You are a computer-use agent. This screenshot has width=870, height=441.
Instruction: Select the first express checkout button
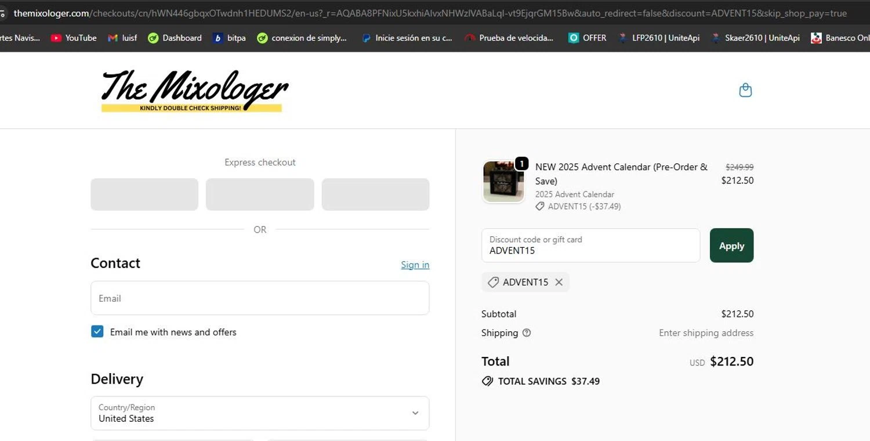pyautogui.click(x=144, y=194)
